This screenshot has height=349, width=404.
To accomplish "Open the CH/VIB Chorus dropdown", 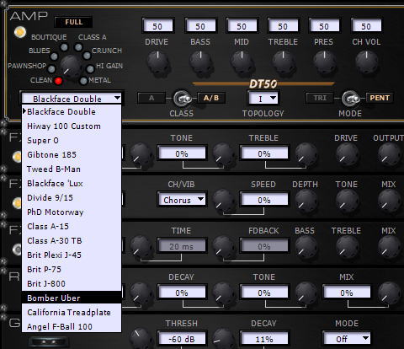I will click(182, 200).
